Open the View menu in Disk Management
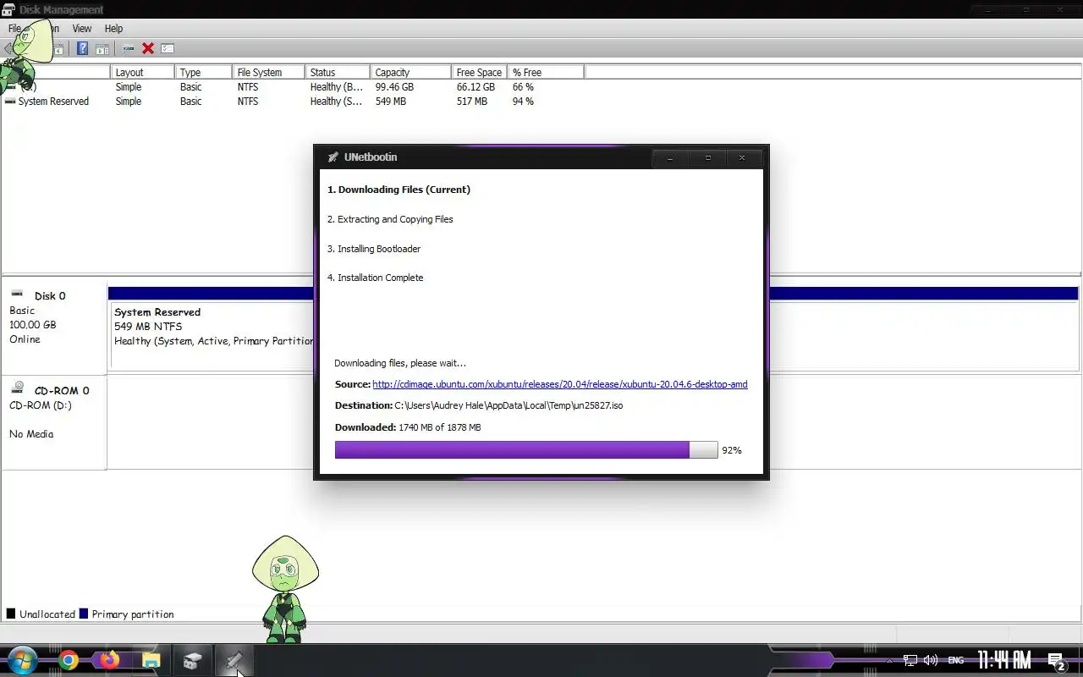Screen dimensions: 1083x677 tap(82, 29)
